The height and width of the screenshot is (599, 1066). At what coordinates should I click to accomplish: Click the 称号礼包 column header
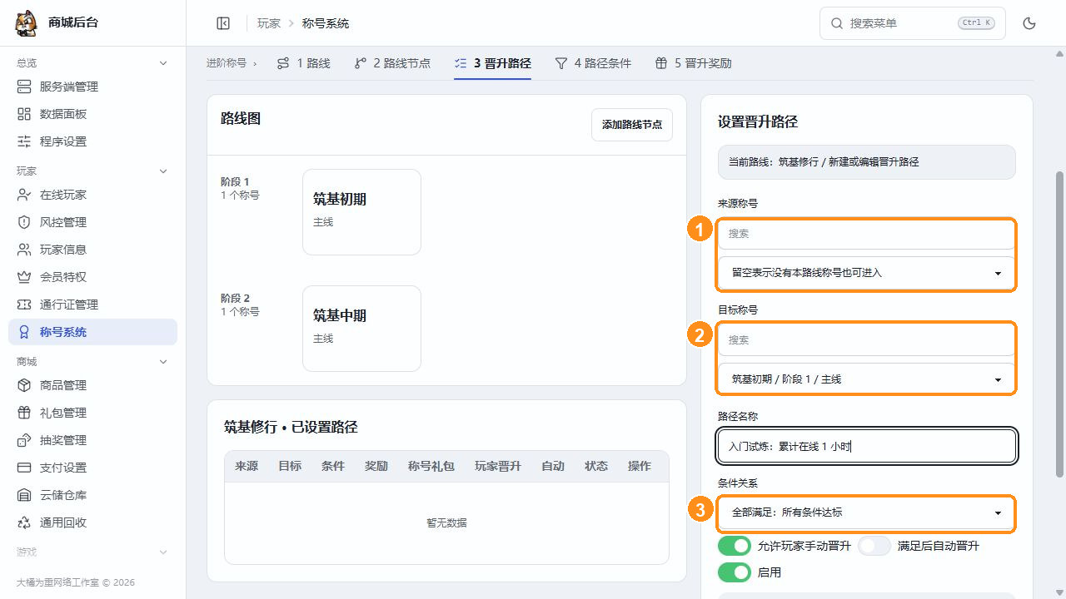431,467
